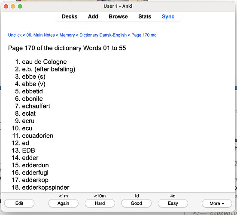Select list entry edderkopspinder

point(46,187)
